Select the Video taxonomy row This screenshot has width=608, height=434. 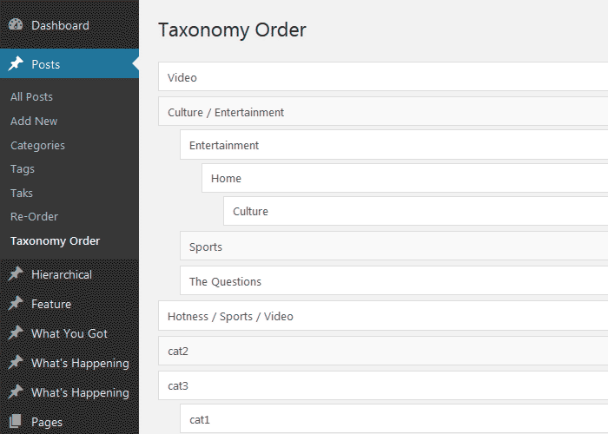tap(382, 77)
